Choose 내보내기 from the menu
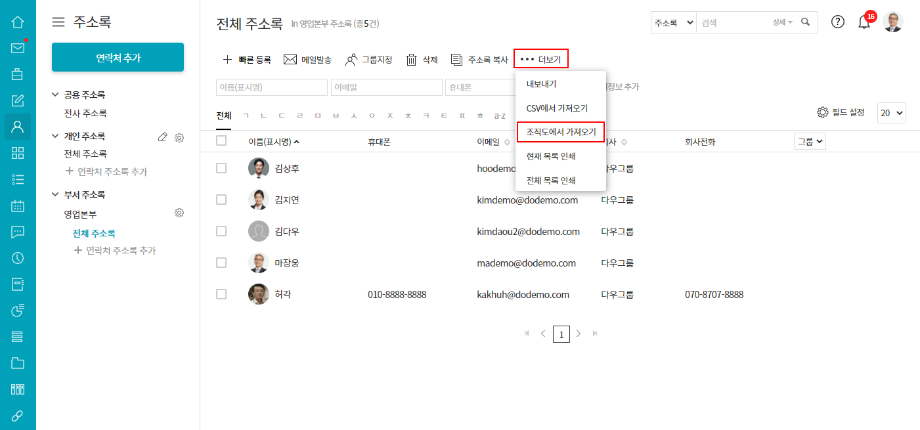 pos(541,84)
